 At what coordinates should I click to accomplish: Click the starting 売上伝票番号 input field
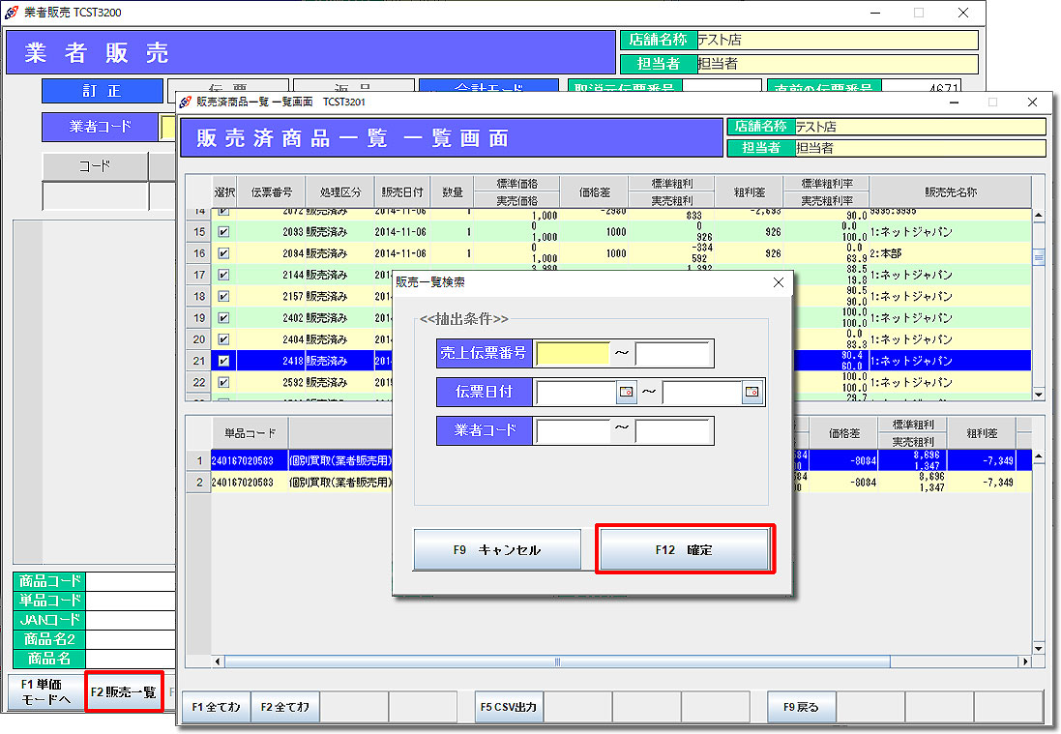point(574,354)
